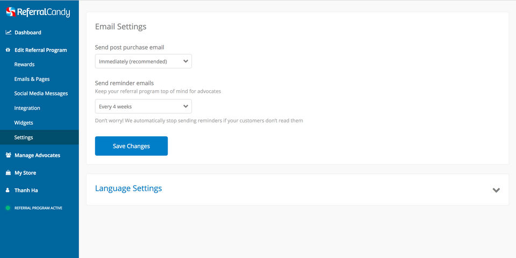
Task: Click the ReferralCandy wordmark text
Action: pyautogui.click(x=44, y=12)
